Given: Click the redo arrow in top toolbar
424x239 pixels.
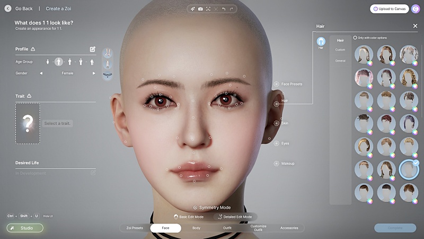Looking at the screenshot, I should pyautogui.click(x=232, y=9).
